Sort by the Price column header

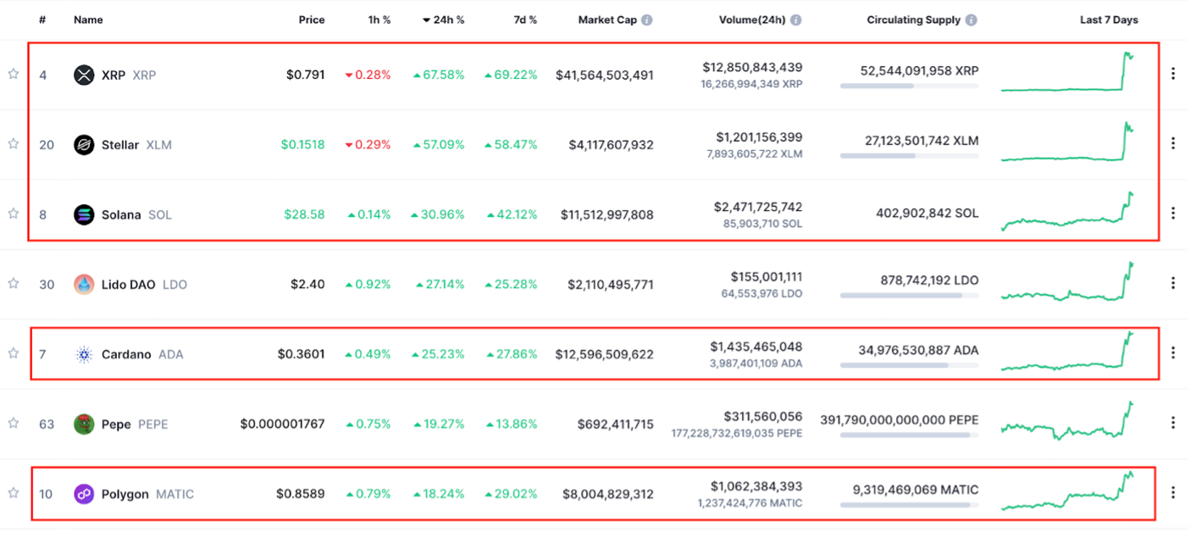[x=312, y=19]
